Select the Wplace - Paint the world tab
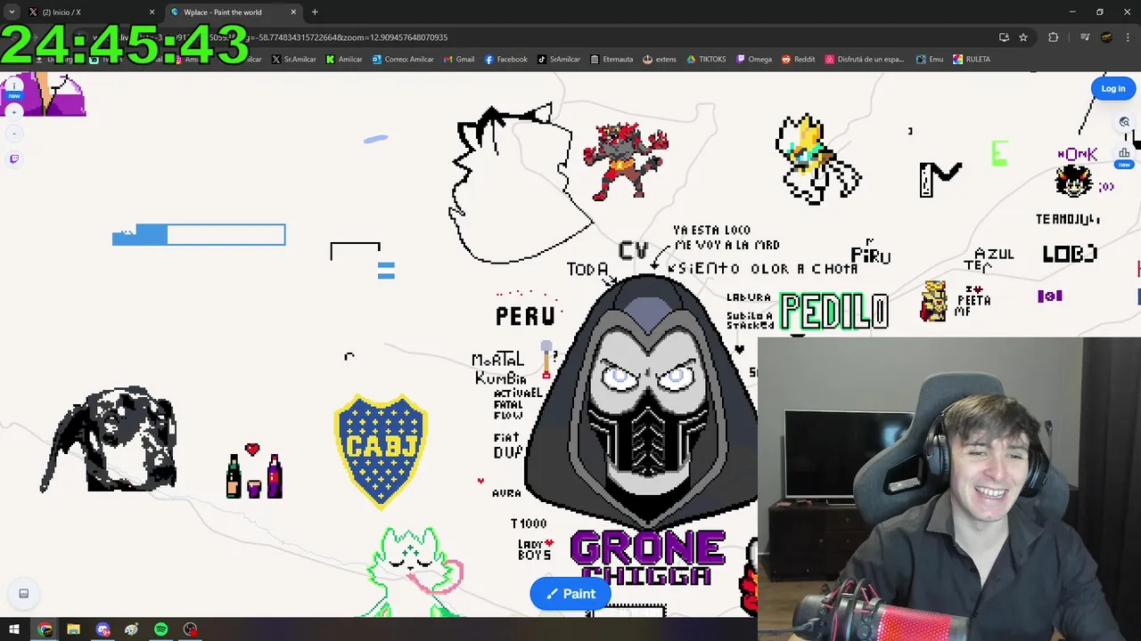The width and height of the screenshot is (1141, 641). [x=234, y=12]
